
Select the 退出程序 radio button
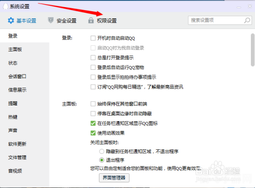(x=101, y=160)
